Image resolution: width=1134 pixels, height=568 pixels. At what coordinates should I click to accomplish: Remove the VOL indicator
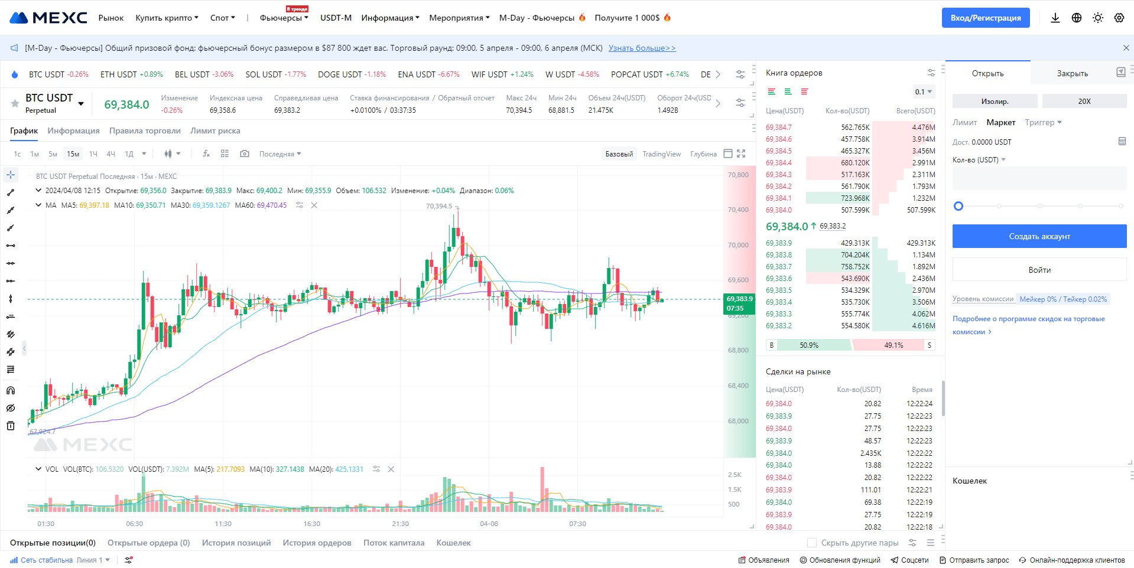tap(391, 469)
